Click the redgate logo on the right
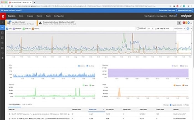Viewport: 194px width, 120px height. click(186, 16)
